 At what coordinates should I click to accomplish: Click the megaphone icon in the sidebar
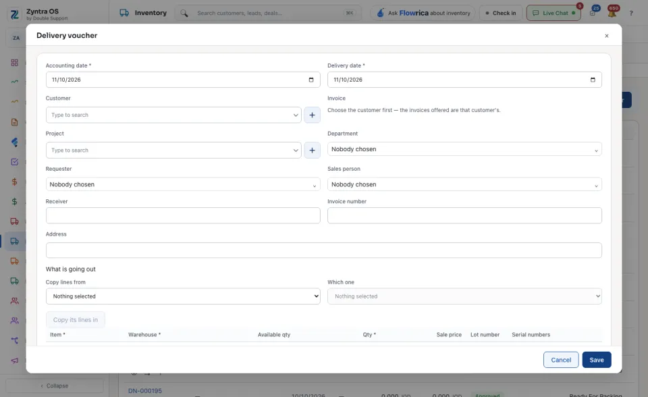tap(14, 360)
